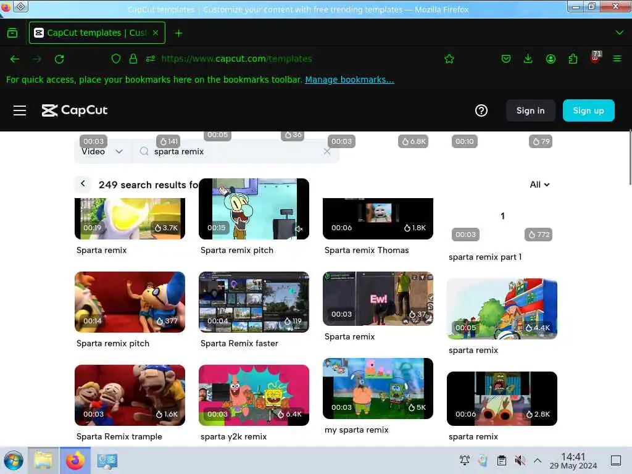This screenshot has width=632, height=474.
Task: Open sparta y2k remix thumbnail
Action: pos(254,396)
